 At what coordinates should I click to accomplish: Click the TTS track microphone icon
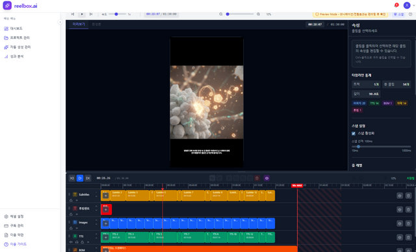(75, 236)
